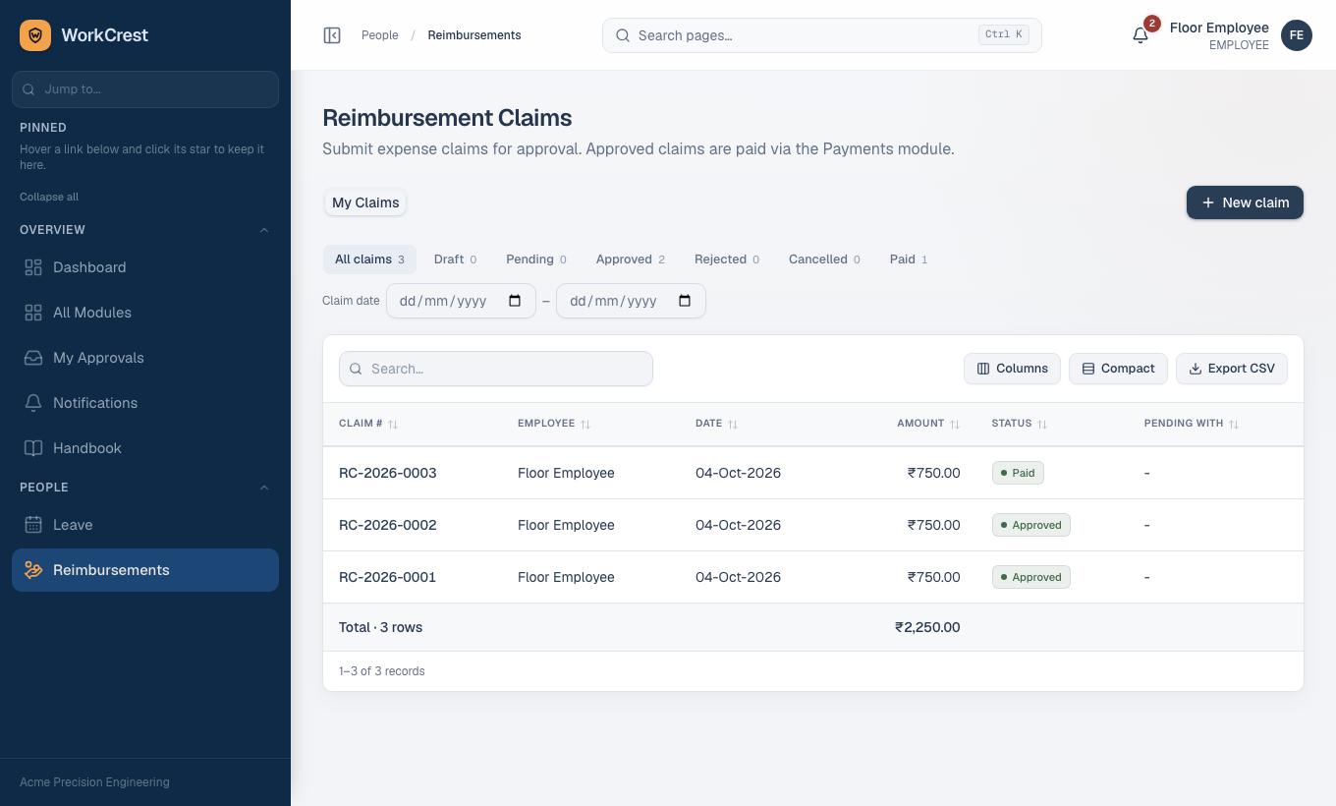Export the table with Export CSV
Image resolution: width=1336 pixels, height=806 pixels.
(x=1232, y=369)
